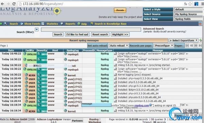This screenshot has width=204, height=123.
Task: Open the Preconfigured records per page dropdown
Action: (x=164, y=46)
